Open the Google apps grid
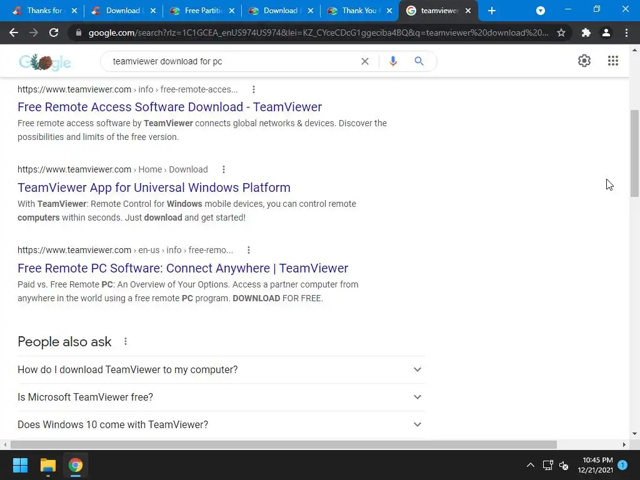Screen dimensions: 640x480 612,61
